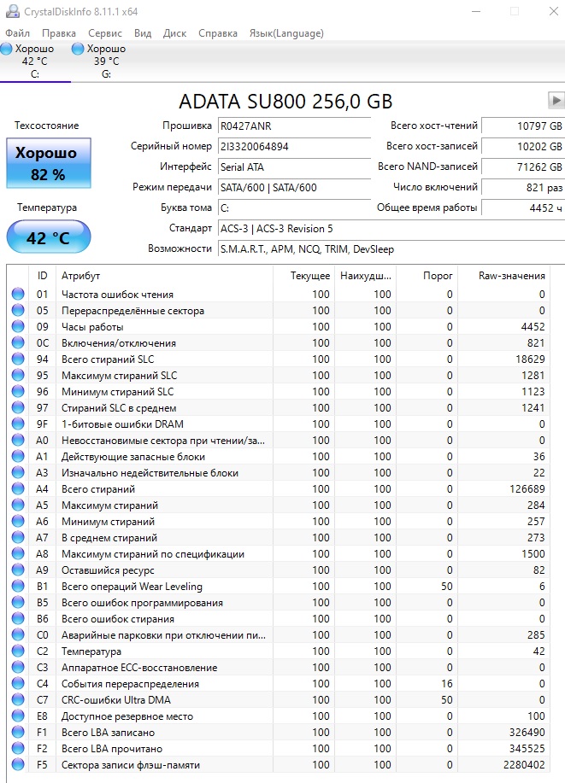The width and height of the screenshot is (565, 783).
Task: Select the row Всего операций Wear Leveling
Action: [279, 587]
